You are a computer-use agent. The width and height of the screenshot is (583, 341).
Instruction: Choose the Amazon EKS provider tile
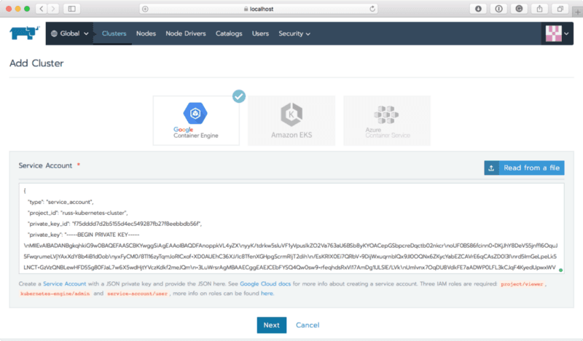(291, 119)
